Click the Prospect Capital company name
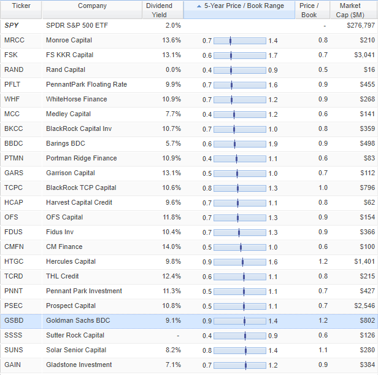 (x=71, y=306)
